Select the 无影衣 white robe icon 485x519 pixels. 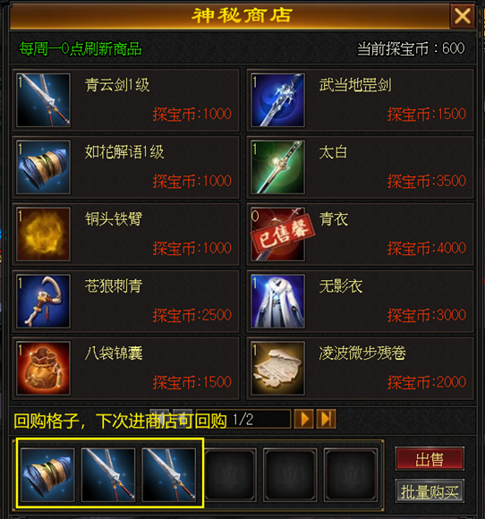[x=277, y=302]
